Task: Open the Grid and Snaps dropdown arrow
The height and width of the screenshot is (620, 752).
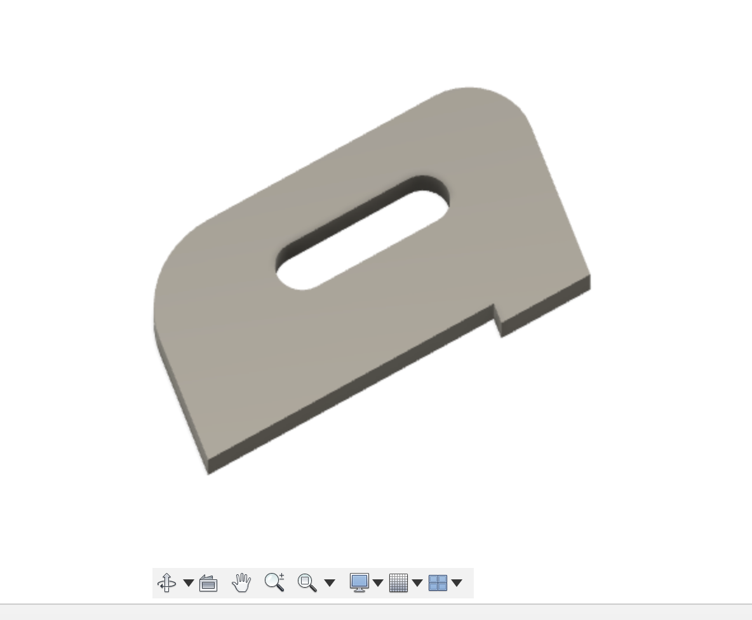Action: 417,583
